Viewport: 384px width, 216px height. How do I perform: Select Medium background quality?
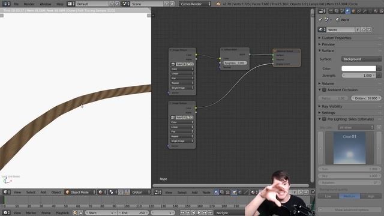349,196
